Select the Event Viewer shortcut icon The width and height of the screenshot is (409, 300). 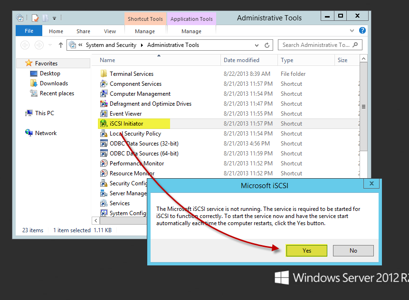[x=104, y=114]
